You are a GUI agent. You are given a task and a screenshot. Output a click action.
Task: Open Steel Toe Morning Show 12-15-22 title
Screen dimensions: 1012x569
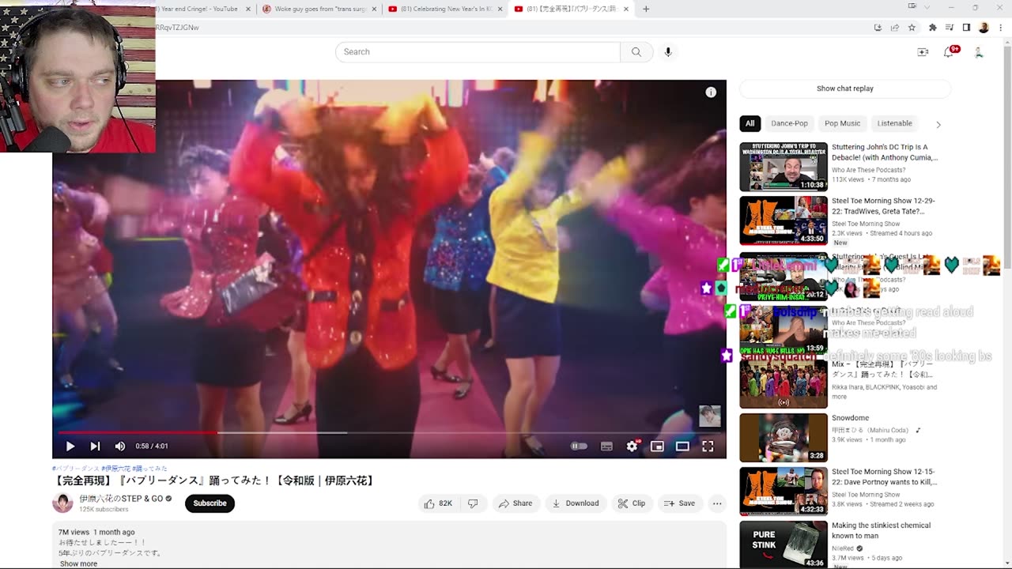(x=884, y=477)
